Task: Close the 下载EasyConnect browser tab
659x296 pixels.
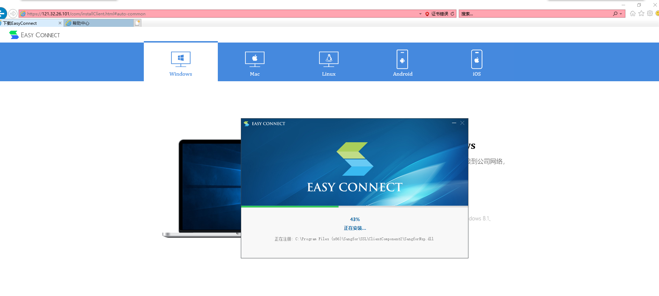Action: 60,23
